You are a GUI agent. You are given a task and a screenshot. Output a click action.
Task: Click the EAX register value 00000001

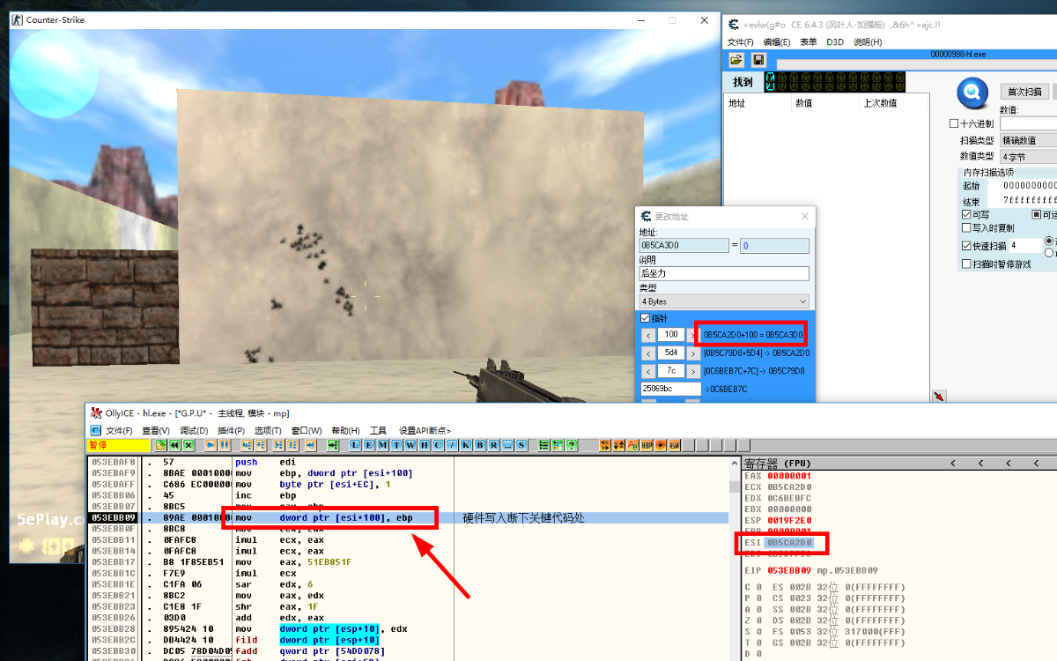[x=789, y=476]
